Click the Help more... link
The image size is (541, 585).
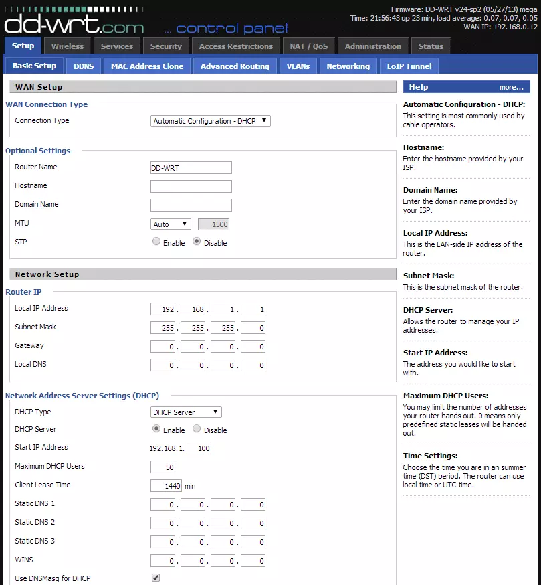click(x=511, y=87)
